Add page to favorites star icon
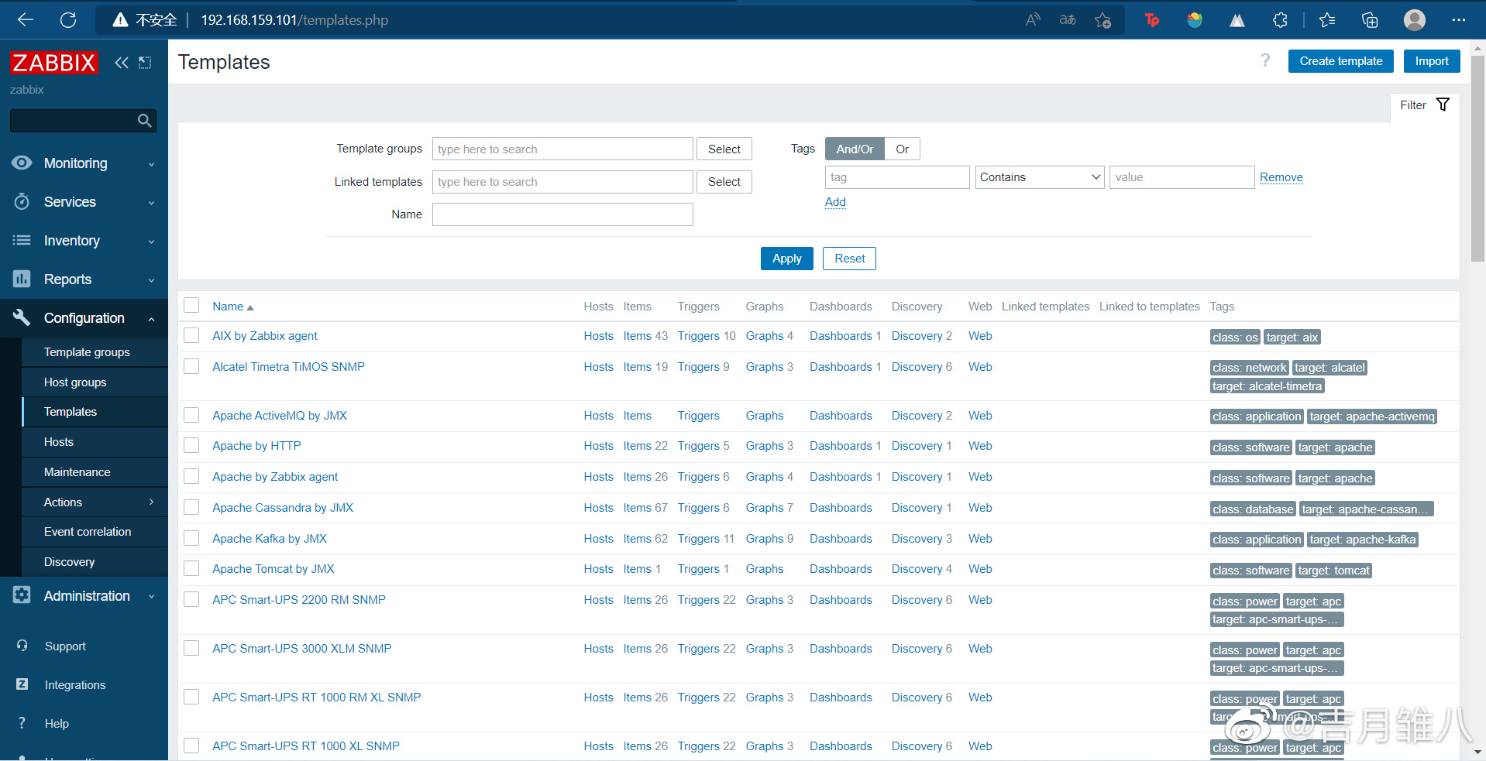This screenshot has width=1486, height=761. [x=1103, y=20]
